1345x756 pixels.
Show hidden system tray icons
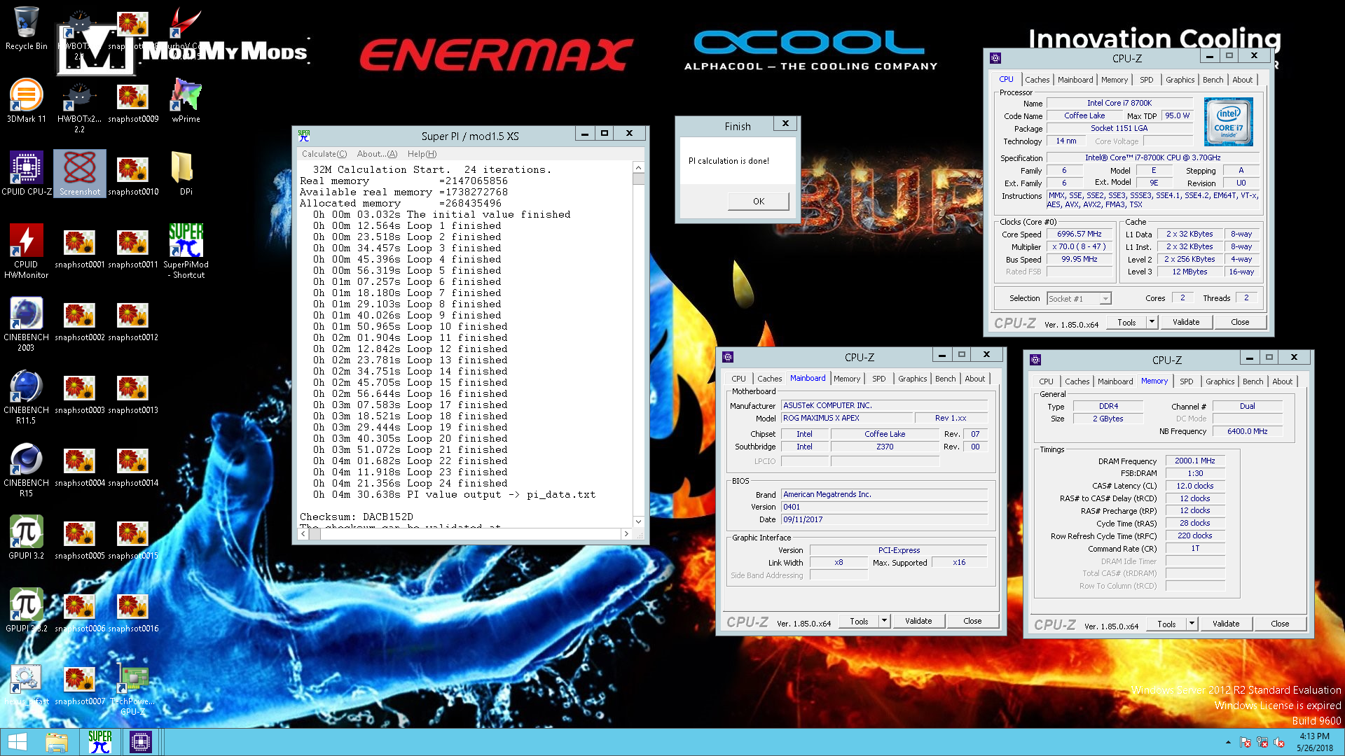pos(1228,743)
